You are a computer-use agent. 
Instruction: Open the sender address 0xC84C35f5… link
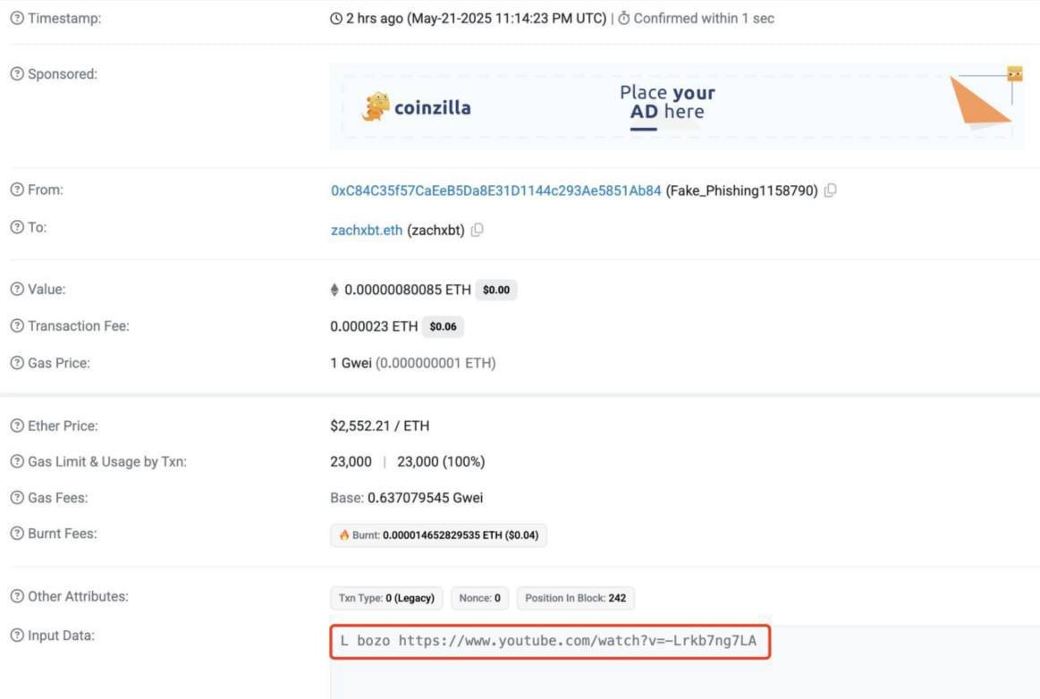(x=495, y=190)
